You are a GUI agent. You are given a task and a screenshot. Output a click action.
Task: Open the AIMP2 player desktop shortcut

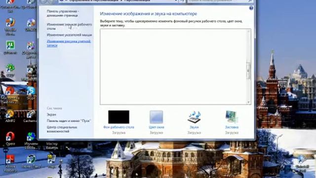(x=10, y=116)
